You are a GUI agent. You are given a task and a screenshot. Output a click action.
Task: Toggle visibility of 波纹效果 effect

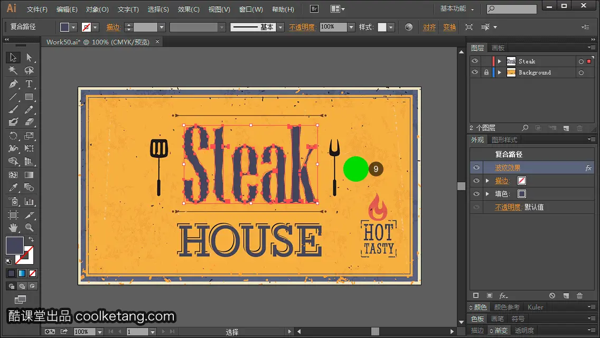[x=476, y=167]
